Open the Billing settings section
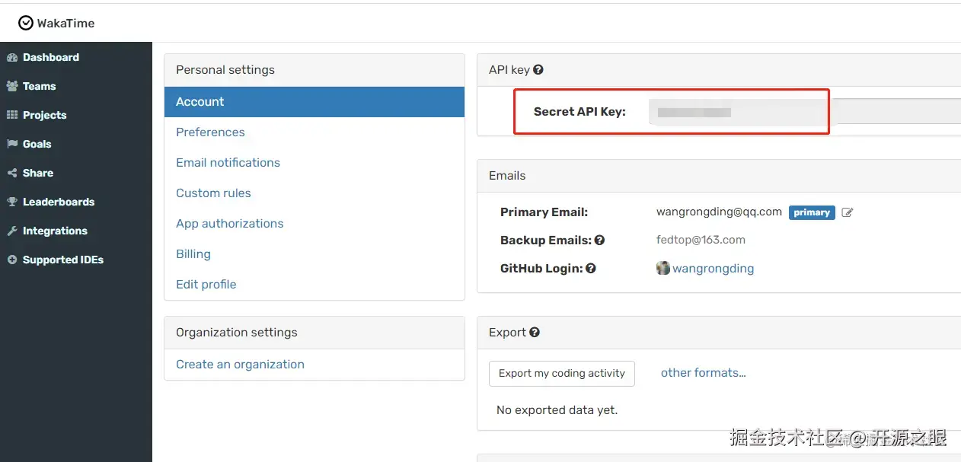The width and height of the screenshot is (961, 462). pos(193,254)
